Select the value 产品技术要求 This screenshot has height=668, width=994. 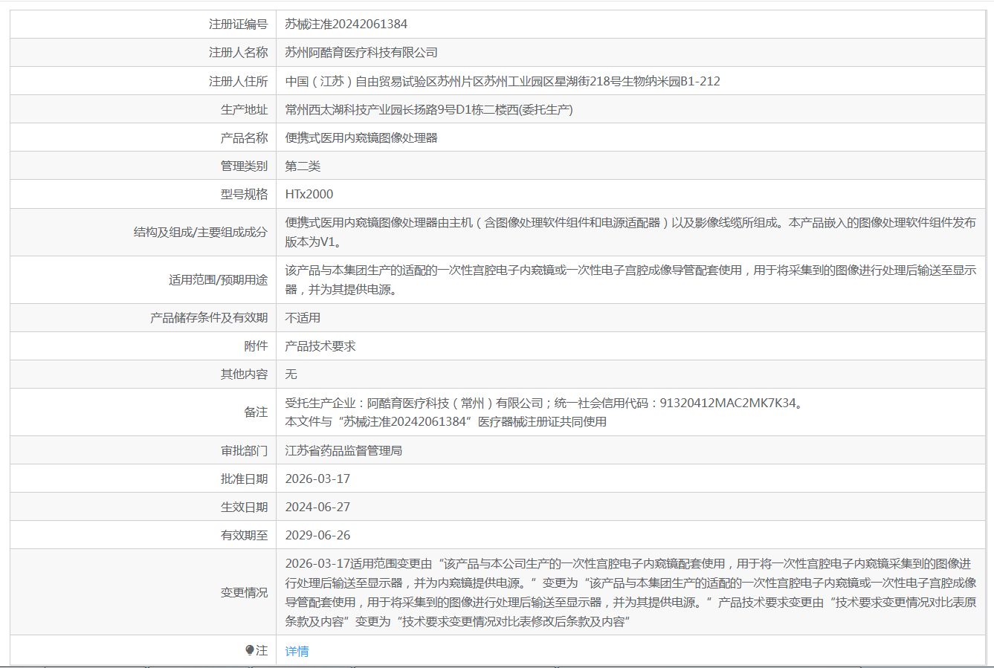pyautogui.click(x=320, y=346)
